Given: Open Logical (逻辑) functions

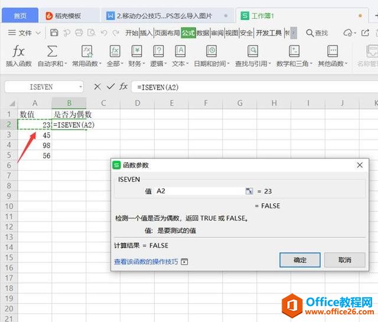Looking at the screenshot, I should coord(158,56).
